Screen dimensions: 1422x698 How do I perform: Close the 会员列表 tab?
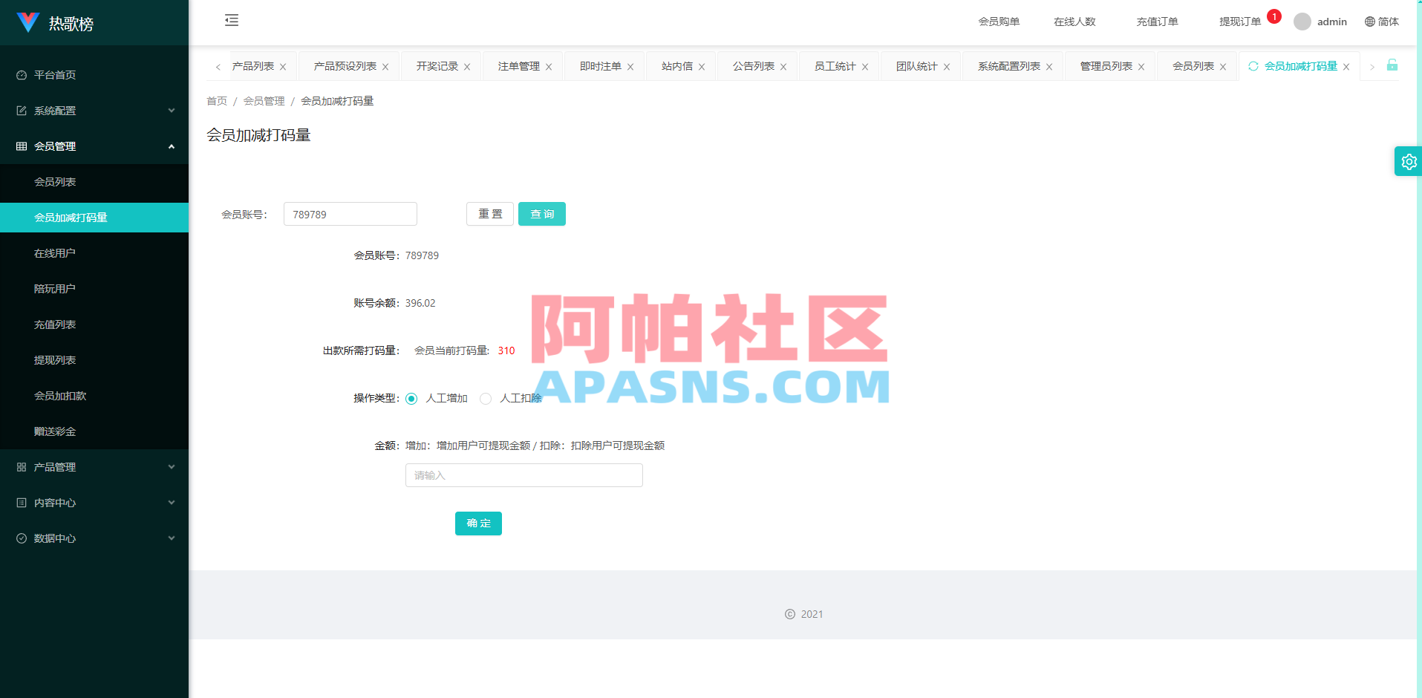1223,67
